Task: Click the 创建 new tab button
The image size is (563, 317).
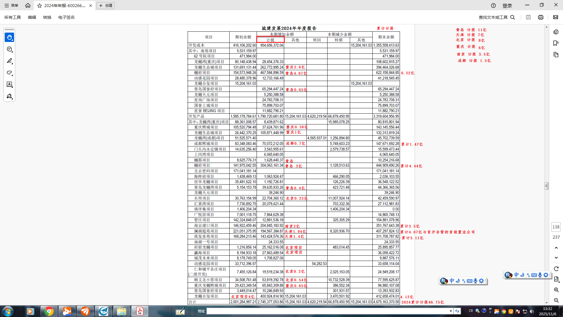Action: click(x=106, y=6)
